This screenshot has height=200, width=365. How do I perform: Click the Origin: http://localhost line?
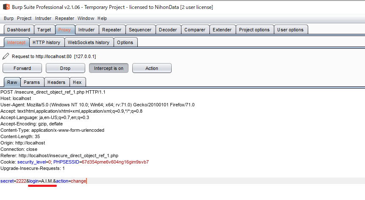(x=23, y=143)
